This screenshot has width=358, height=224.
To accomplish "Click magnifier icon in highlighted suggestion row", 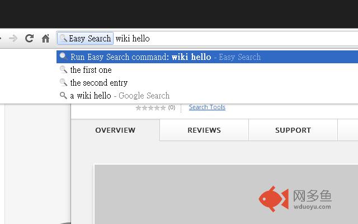I will pyautogui.click(x=63, y=57).
